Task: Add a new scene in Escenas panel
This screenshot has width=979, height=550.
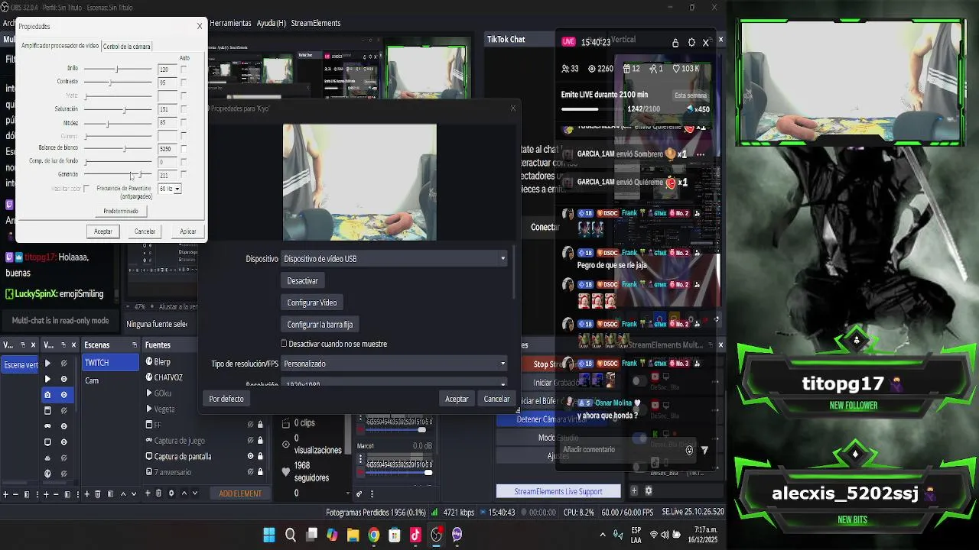Action: 86,494
